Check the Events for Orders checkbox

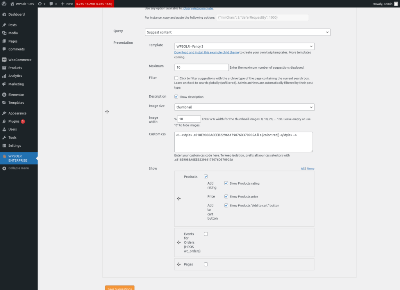coord(206,234)
